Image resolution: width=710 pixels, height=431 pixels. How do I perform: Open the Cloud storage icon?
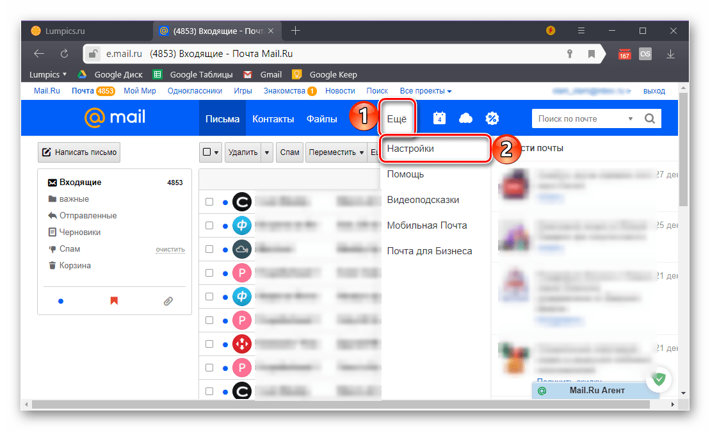click(x=466, y=118)
